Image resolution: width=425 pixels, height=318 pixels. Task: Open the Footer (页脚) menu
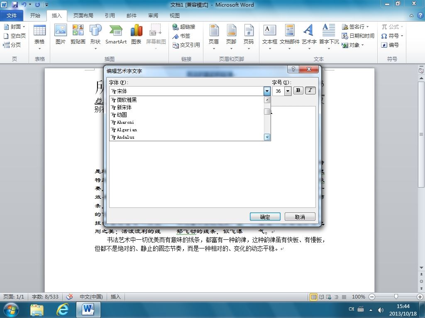pos(231,37)
